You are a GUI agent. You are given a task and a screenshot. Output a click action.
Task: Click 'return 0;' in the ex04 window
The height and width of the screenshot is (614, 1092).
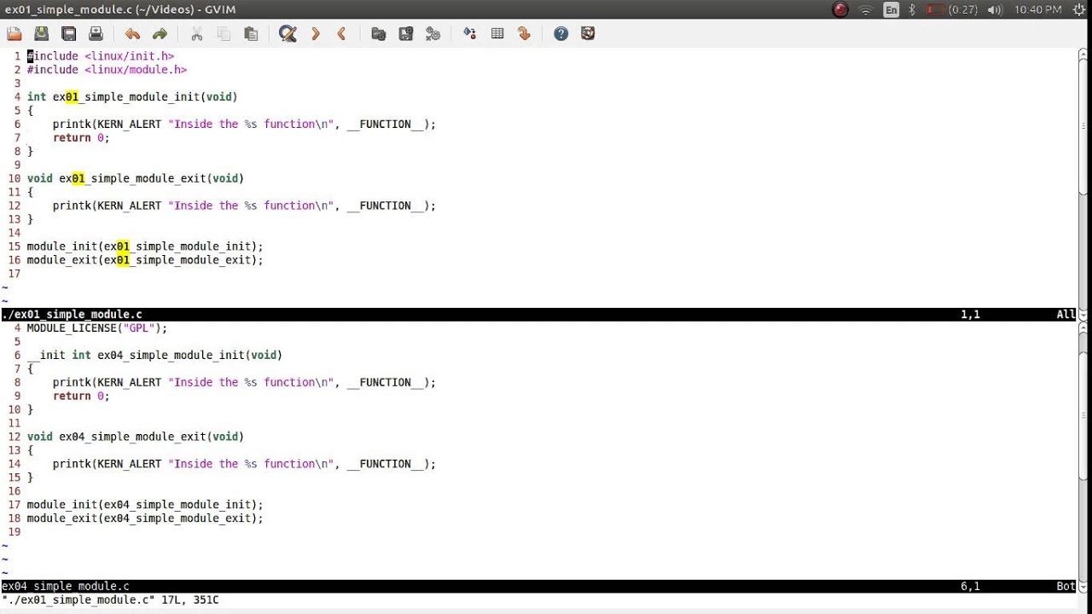pyautogui.click(x=81, y=397)
